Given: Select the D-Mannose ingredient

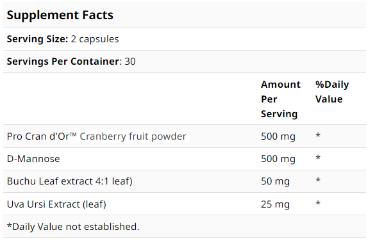Looking at the screenshot, I should (33, 159).
